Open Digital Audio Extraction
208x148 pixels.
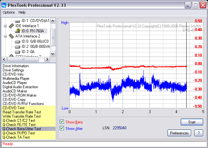(x=20, y=87)
